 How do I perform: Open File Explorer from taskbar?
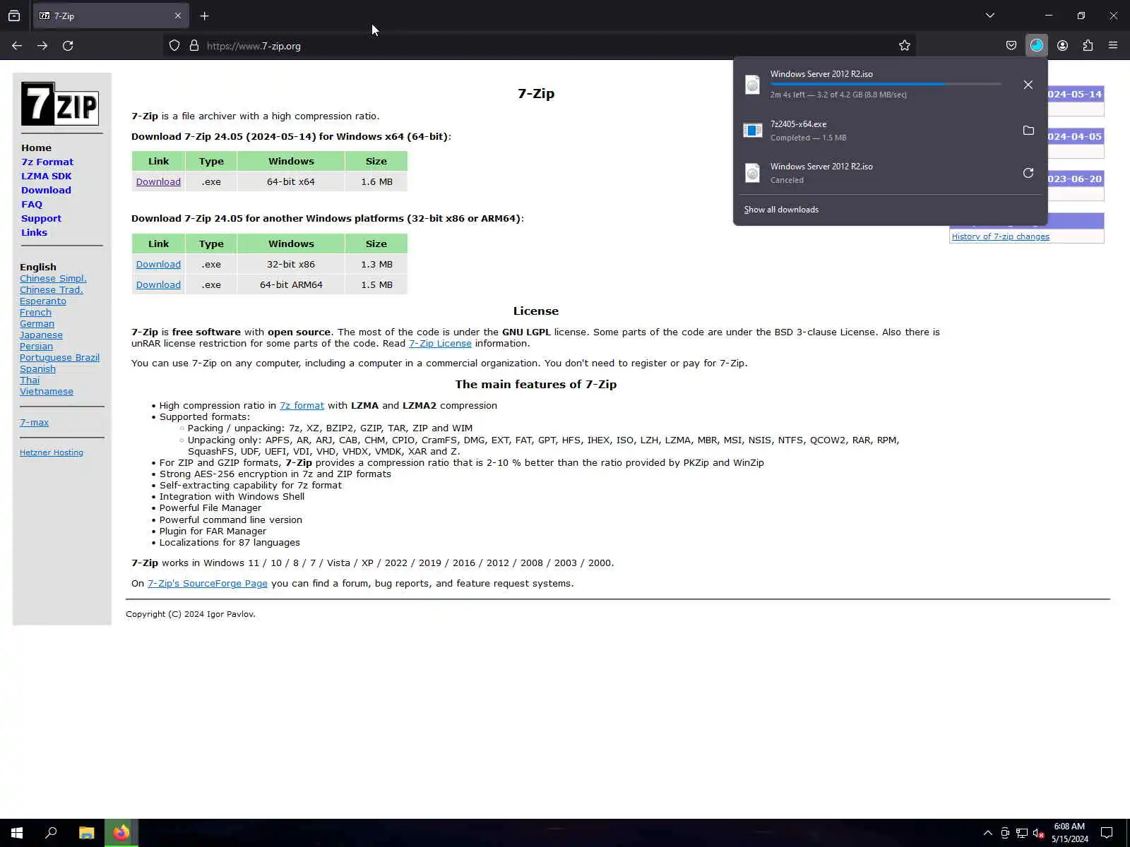[x=86, y=833]
